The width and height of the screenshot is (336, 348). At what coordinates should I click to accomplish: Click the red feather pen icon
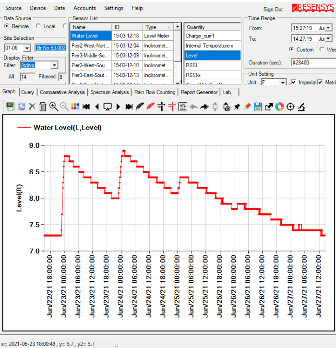point(151,107)
